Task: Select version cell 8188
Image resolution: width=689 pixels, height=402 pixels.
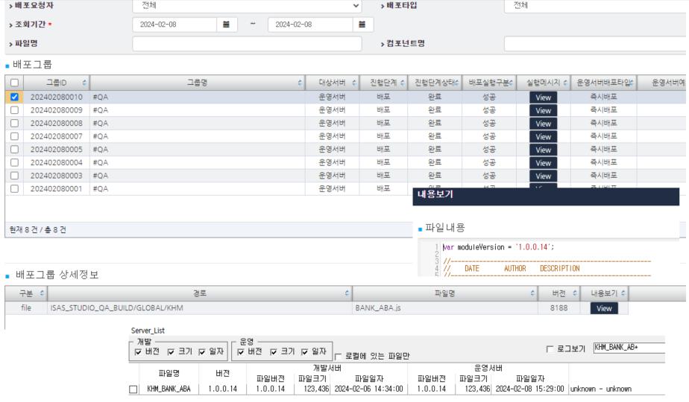Action: (x=559, y=308)
